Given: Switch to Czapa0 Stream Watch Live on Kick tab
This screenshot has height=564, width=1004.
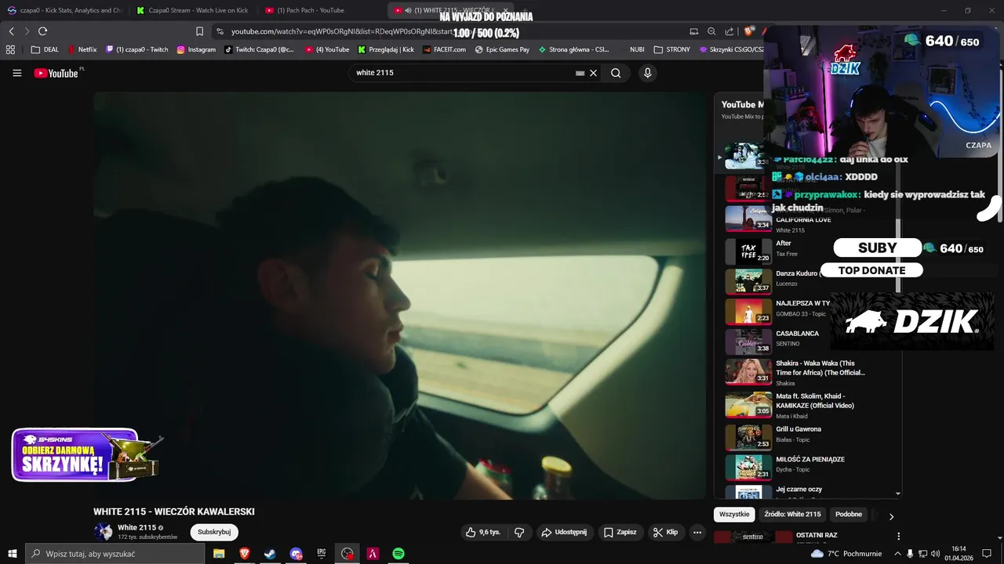Looking at the screenshot, I should point(193,10).
